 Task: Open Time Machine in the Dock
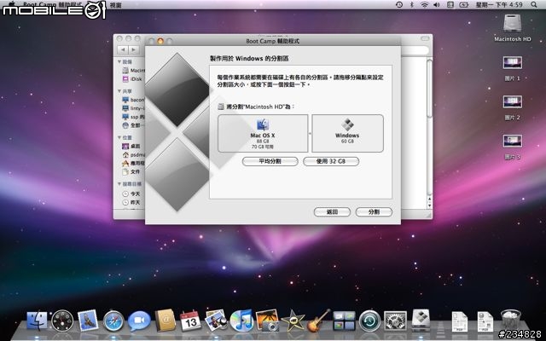pos(369,321)
